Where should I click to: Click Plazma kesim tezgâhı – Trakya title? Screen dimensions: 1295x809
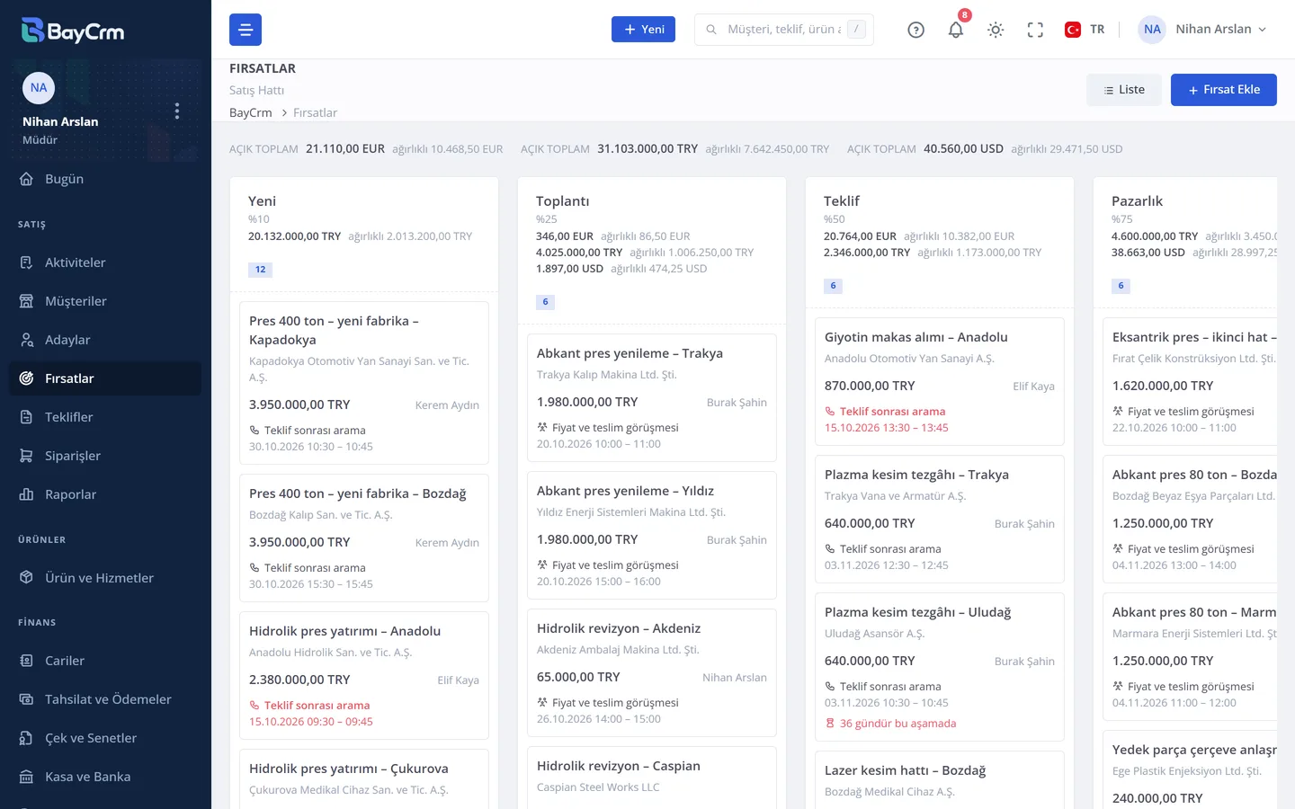916,475
